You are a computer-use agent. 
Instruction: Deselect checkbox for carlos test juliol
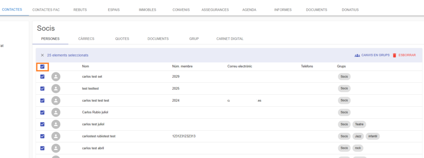click(42, 124)
